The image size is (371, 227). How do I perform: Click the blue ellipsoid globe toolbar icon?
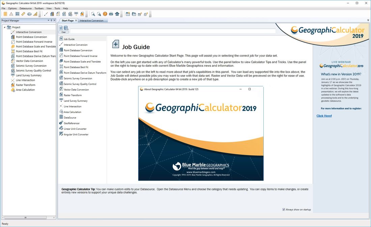pyautogui.click(x=29, y=14)
